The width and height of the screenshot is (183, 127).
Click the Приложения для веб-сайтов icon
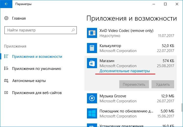pyautogui.click(x=6, y=93)
